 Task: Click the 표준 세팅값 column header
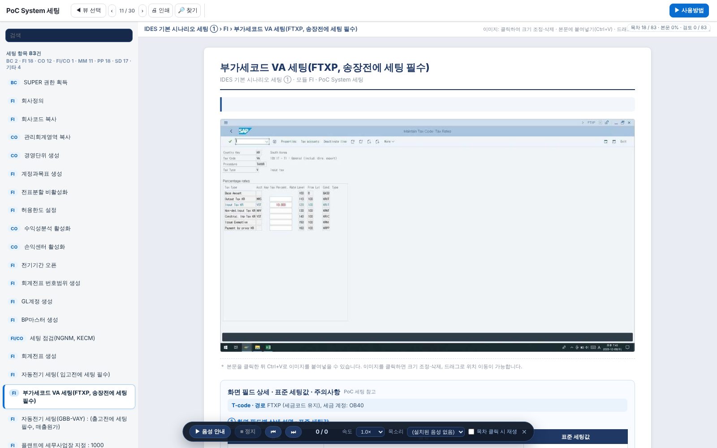pyautogui.click(x=575, y=437)
